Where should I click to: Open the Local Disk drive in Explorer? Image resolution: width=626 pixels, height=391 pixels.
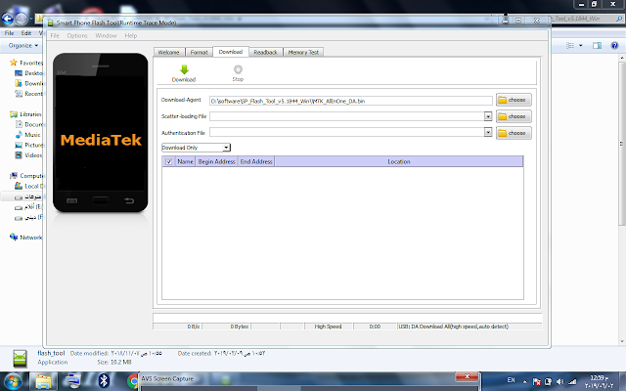pos(28,186)
